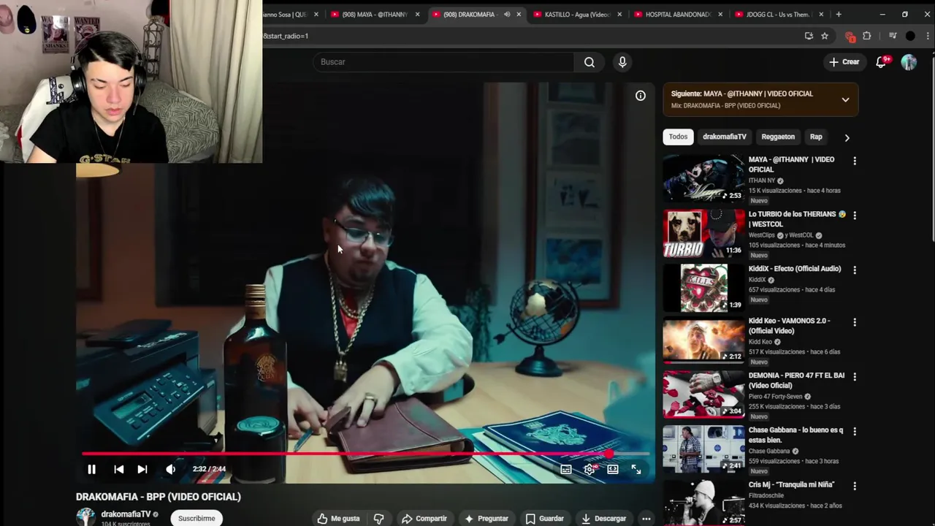Open video info card icon

click(x=641, y=95)
